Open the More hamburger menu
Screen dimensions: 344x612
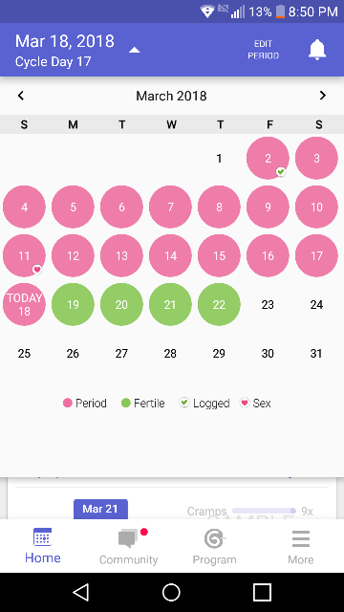point(301,539)
